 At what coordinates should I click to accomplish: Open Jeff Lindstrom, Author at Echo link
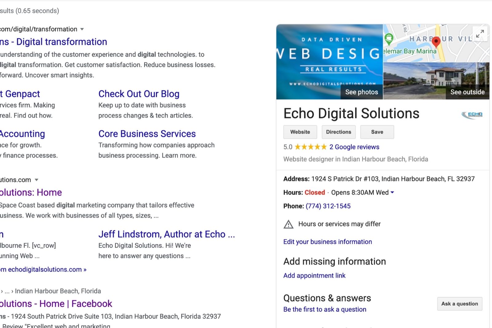166,234
